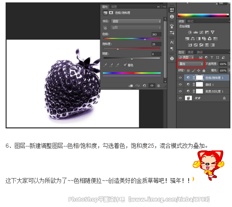This screenshot has width=232, height=207.
Task: Select the subtract-from-sample eyedropper
Action: coord(117,65)
